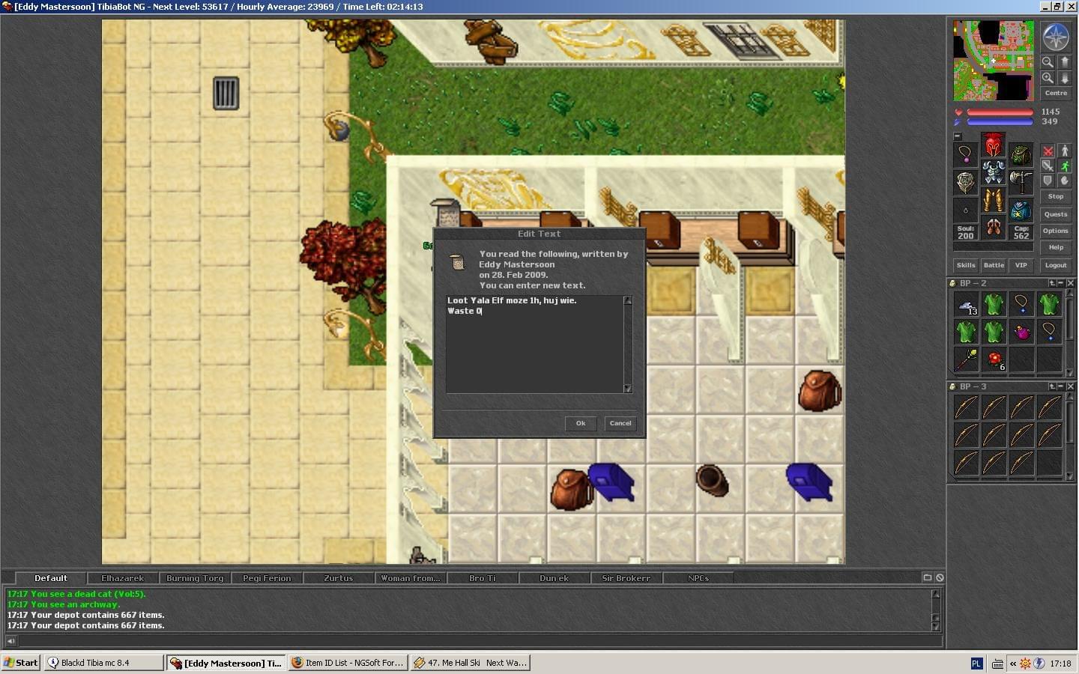Minimize the BP-3 container
Screen dimensions: 1079x674
(1061, 386)
